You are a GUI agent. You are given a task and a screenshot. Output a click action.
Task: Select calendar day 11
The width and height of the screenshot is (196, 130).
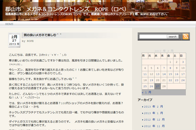pos(145,74)
